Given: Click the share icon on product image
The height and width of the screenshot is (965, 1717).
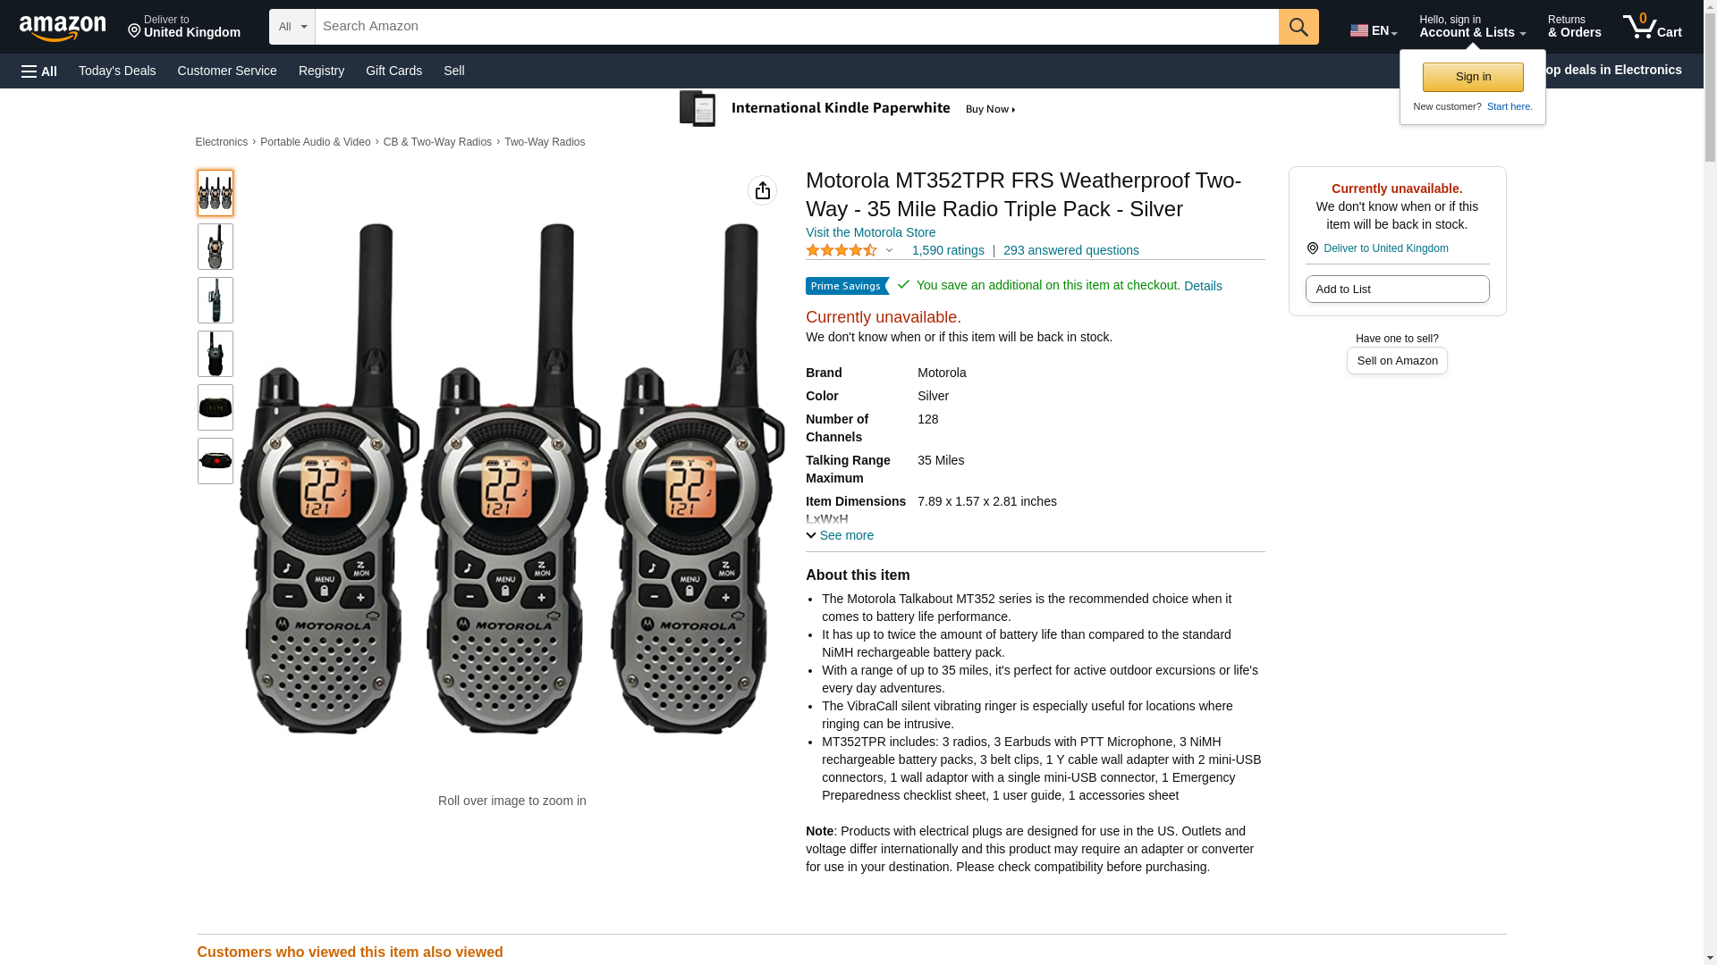Looking at the screenshot, I should click(x=762, y=190).
